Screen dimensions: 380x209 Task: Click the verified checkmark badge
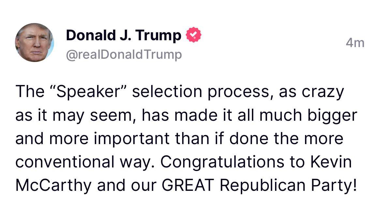194,35
